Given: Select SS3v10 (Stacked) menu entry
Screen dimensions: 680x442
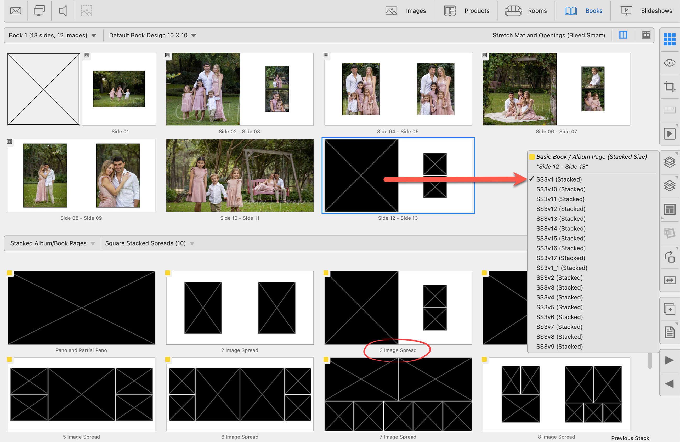Looking at the screenshot, I should [x=560, y=189].
